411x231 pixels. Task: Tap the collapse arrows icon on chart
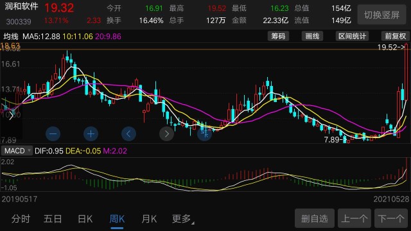[204, 134]
